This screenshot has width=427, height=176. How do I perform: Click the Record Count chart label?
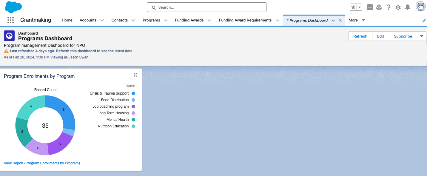[x=45, y=90]
